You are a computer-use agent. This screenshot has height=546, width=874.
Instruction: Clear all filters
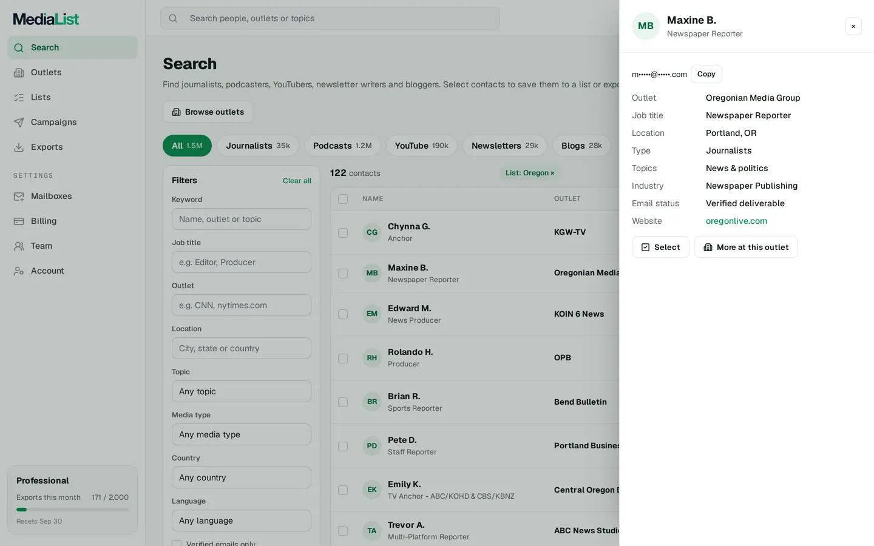297,181
